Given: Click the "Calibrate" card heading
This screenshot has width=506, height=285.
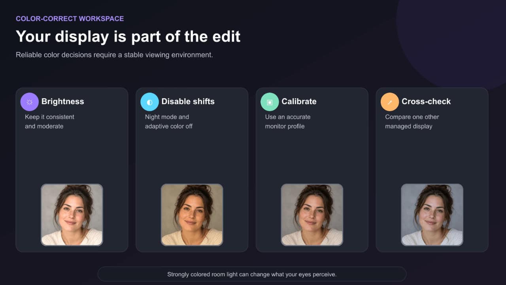Looking at the screenshot, I should pos(299,101).
